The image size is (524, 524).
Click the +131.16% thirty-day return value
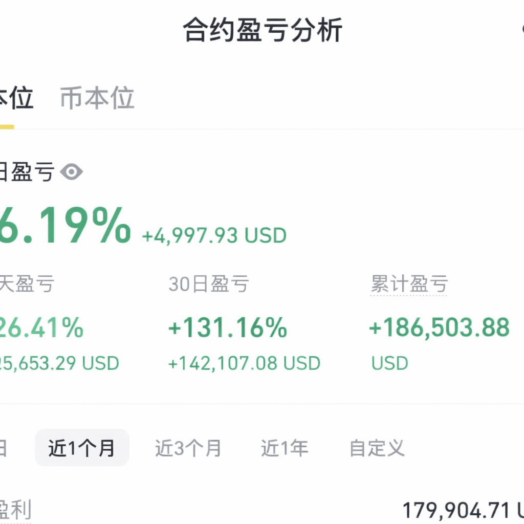tap(228, 327)
